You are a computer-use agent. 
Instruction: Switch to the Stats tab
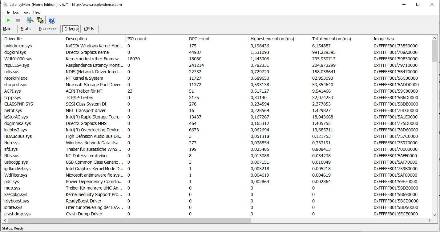tap(26, 29)
